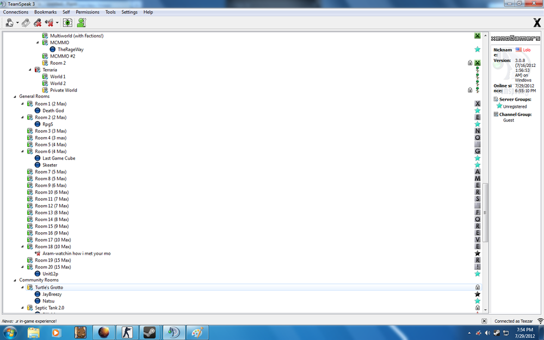Collapse Room 6 (4 Max)
This screenshot has height=340, width=544.
point(22,151)
